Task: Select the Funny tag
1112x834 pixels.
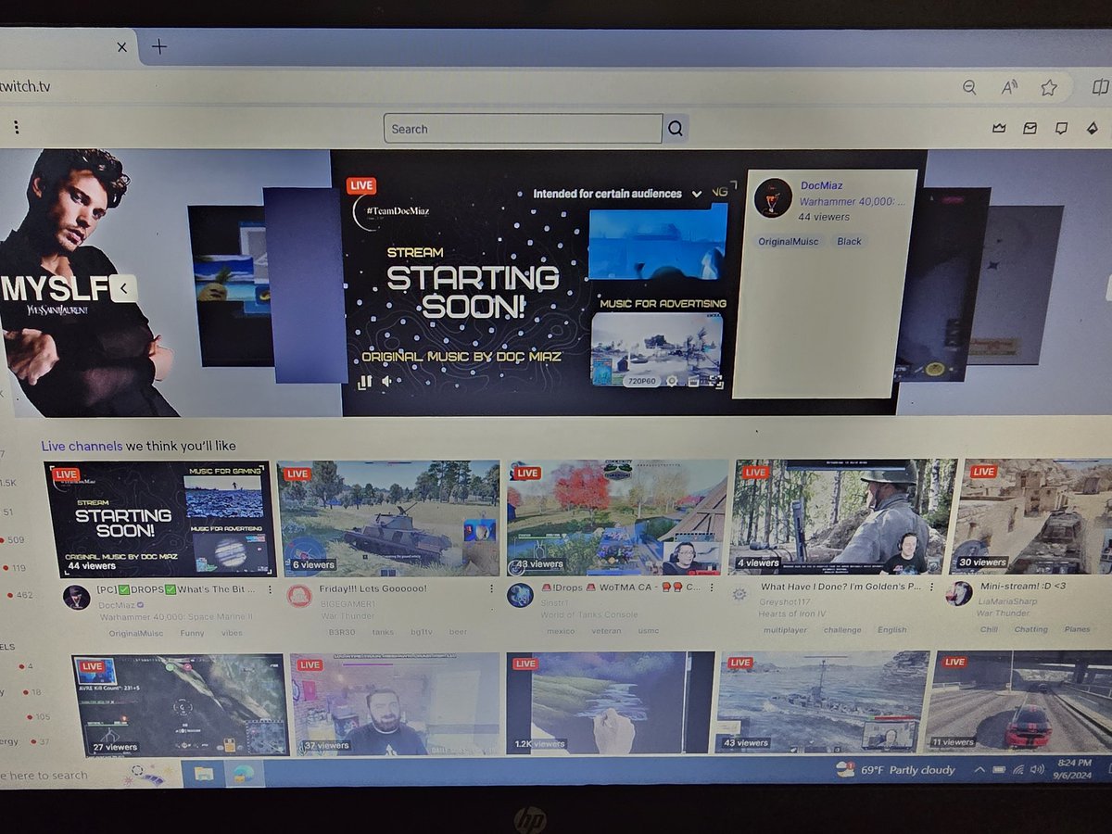Action: (x=192, y=633)
